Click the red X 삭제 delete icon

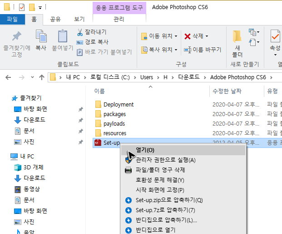tap(188, 36)
